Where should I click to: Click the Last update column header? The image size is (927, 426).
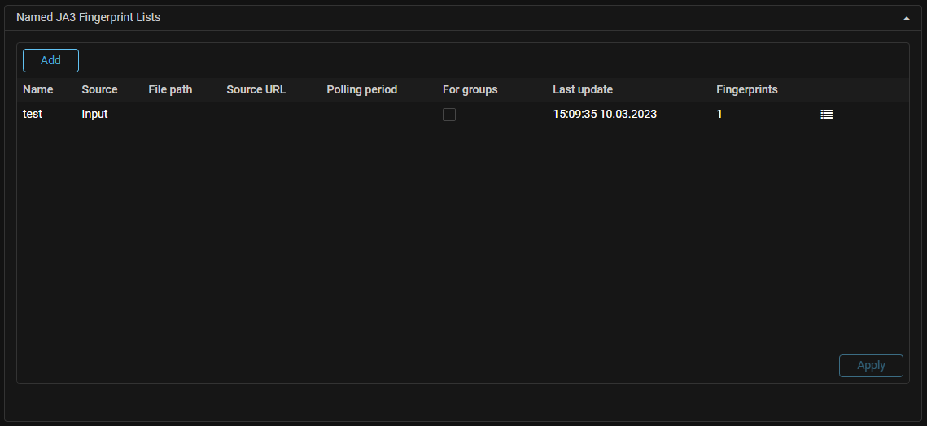(583, 89)
